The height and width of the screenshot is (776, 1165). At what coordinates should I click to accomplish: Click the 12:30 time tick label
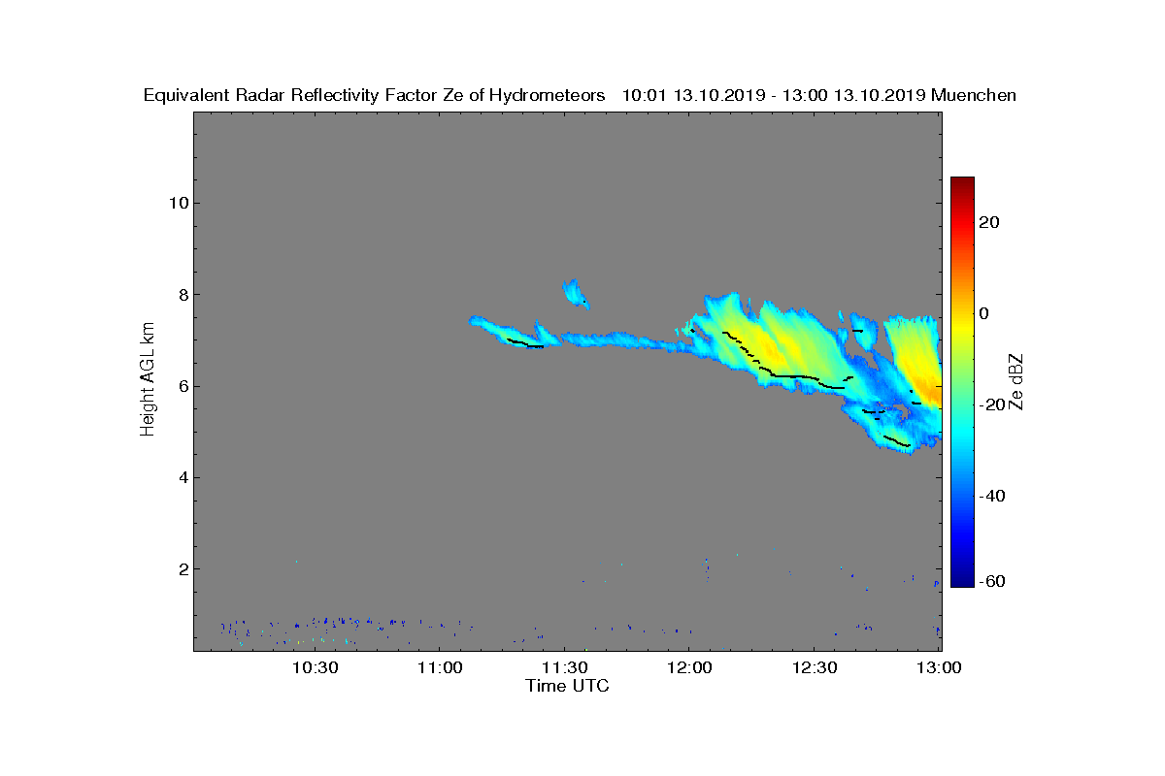pyautogui.click(x=815, y=667)
